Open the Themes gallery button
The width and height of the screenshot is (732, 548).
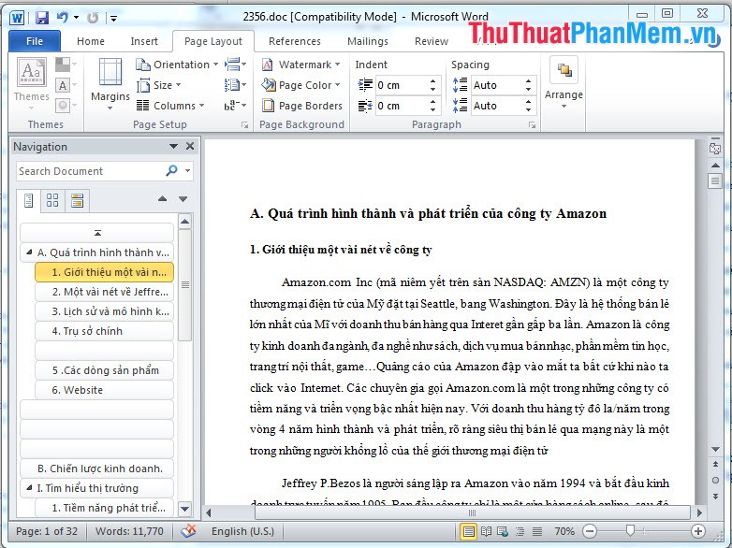click(x=31, y=84)
